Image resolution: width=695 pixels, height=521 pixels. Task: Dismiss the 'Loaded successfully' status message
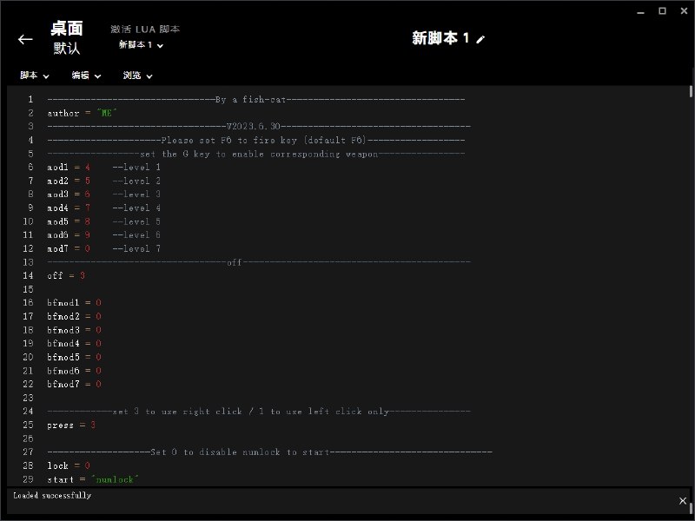coord(682,501)
